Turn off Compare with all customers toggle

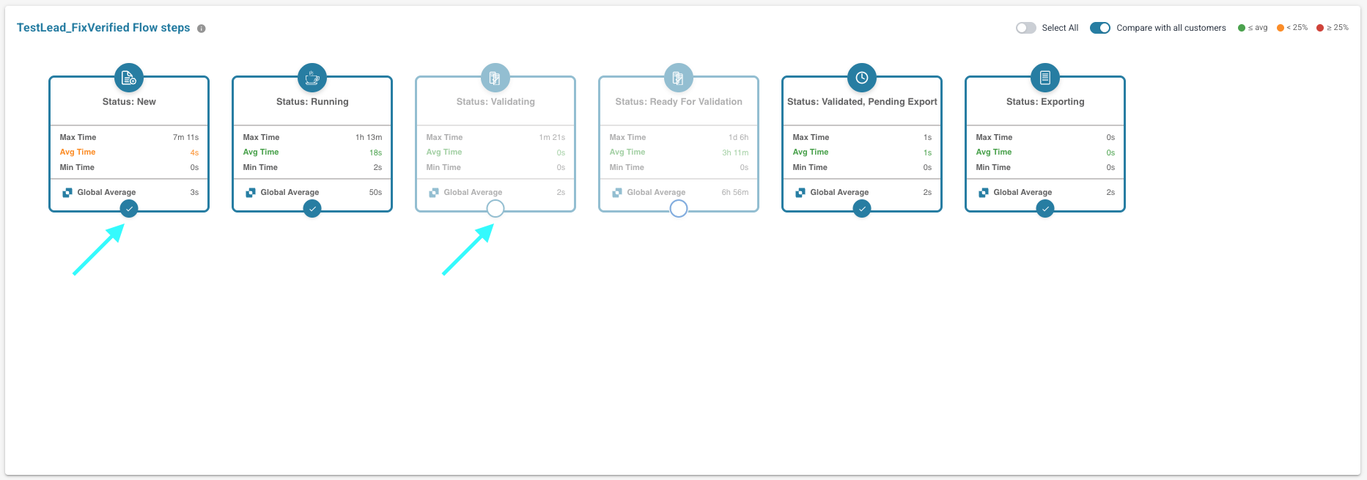click(x=1100, y=28)
